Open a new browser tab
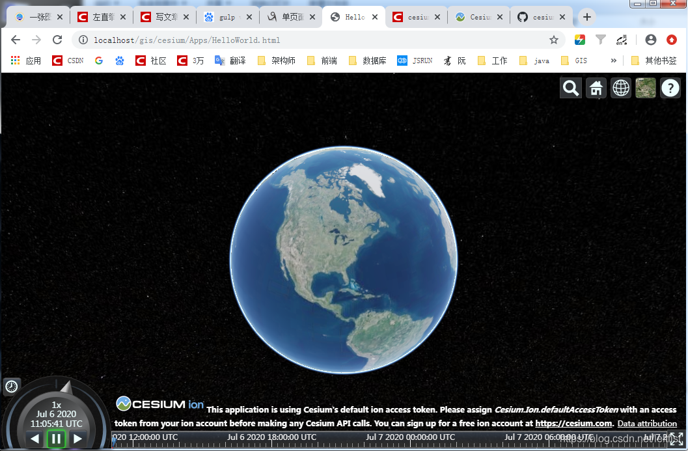The image size is (688, 451). pyautogui.click(x=587, y=17)
